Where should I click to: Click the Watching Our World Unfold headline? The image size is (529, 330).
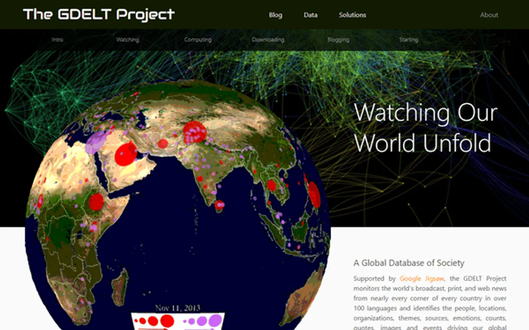point(425,127)
